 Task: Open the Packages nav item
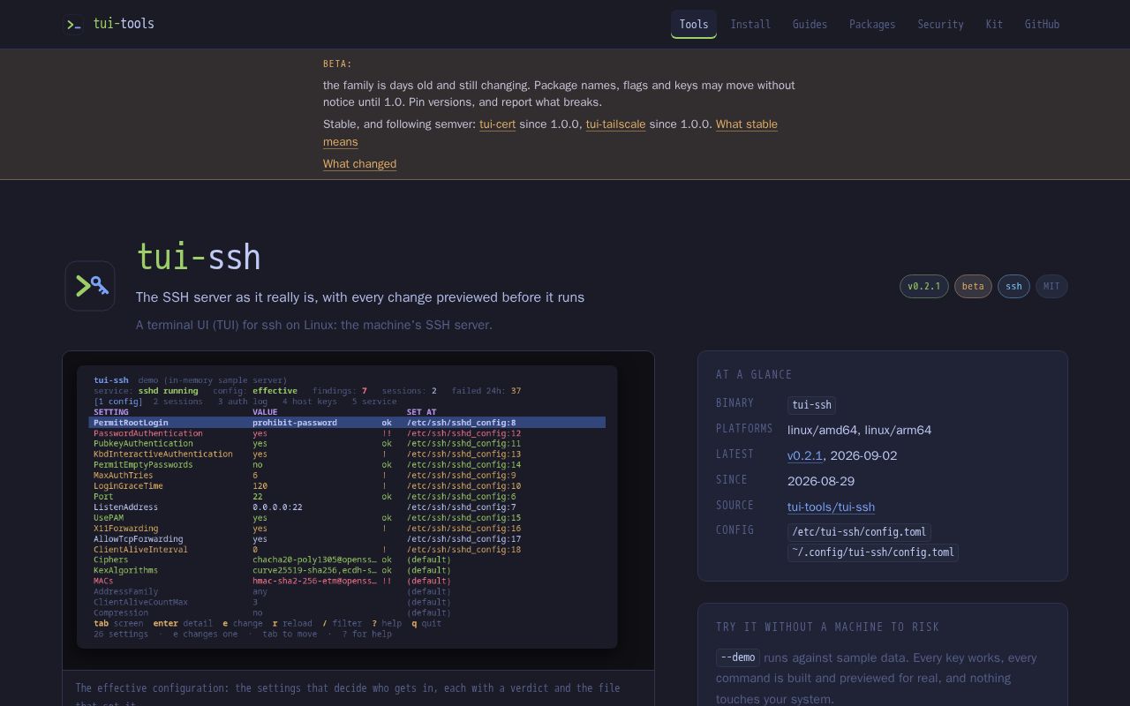coord(872,24)
